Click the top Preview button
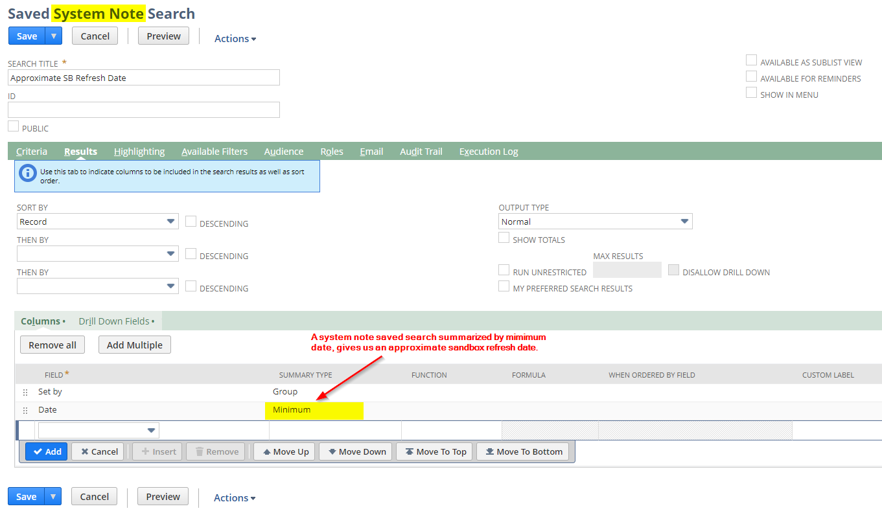882x524 pixels. tap(163, 36)
